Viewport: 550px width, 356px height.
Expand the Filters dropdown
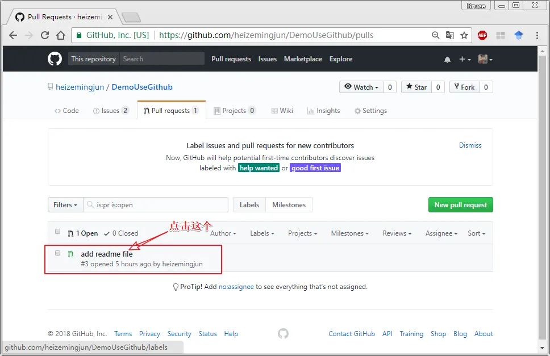pos(65,205)
